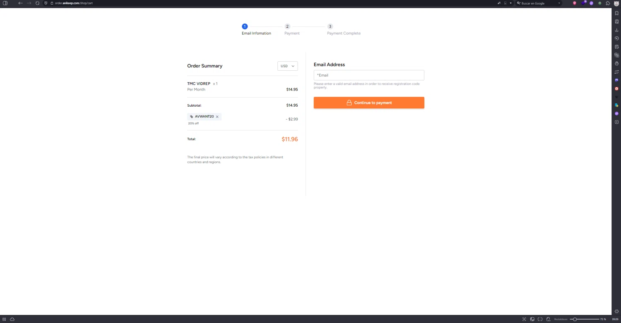621x323 pixels.
Task: Open the Reading List panel
Action: click(616, 22)
